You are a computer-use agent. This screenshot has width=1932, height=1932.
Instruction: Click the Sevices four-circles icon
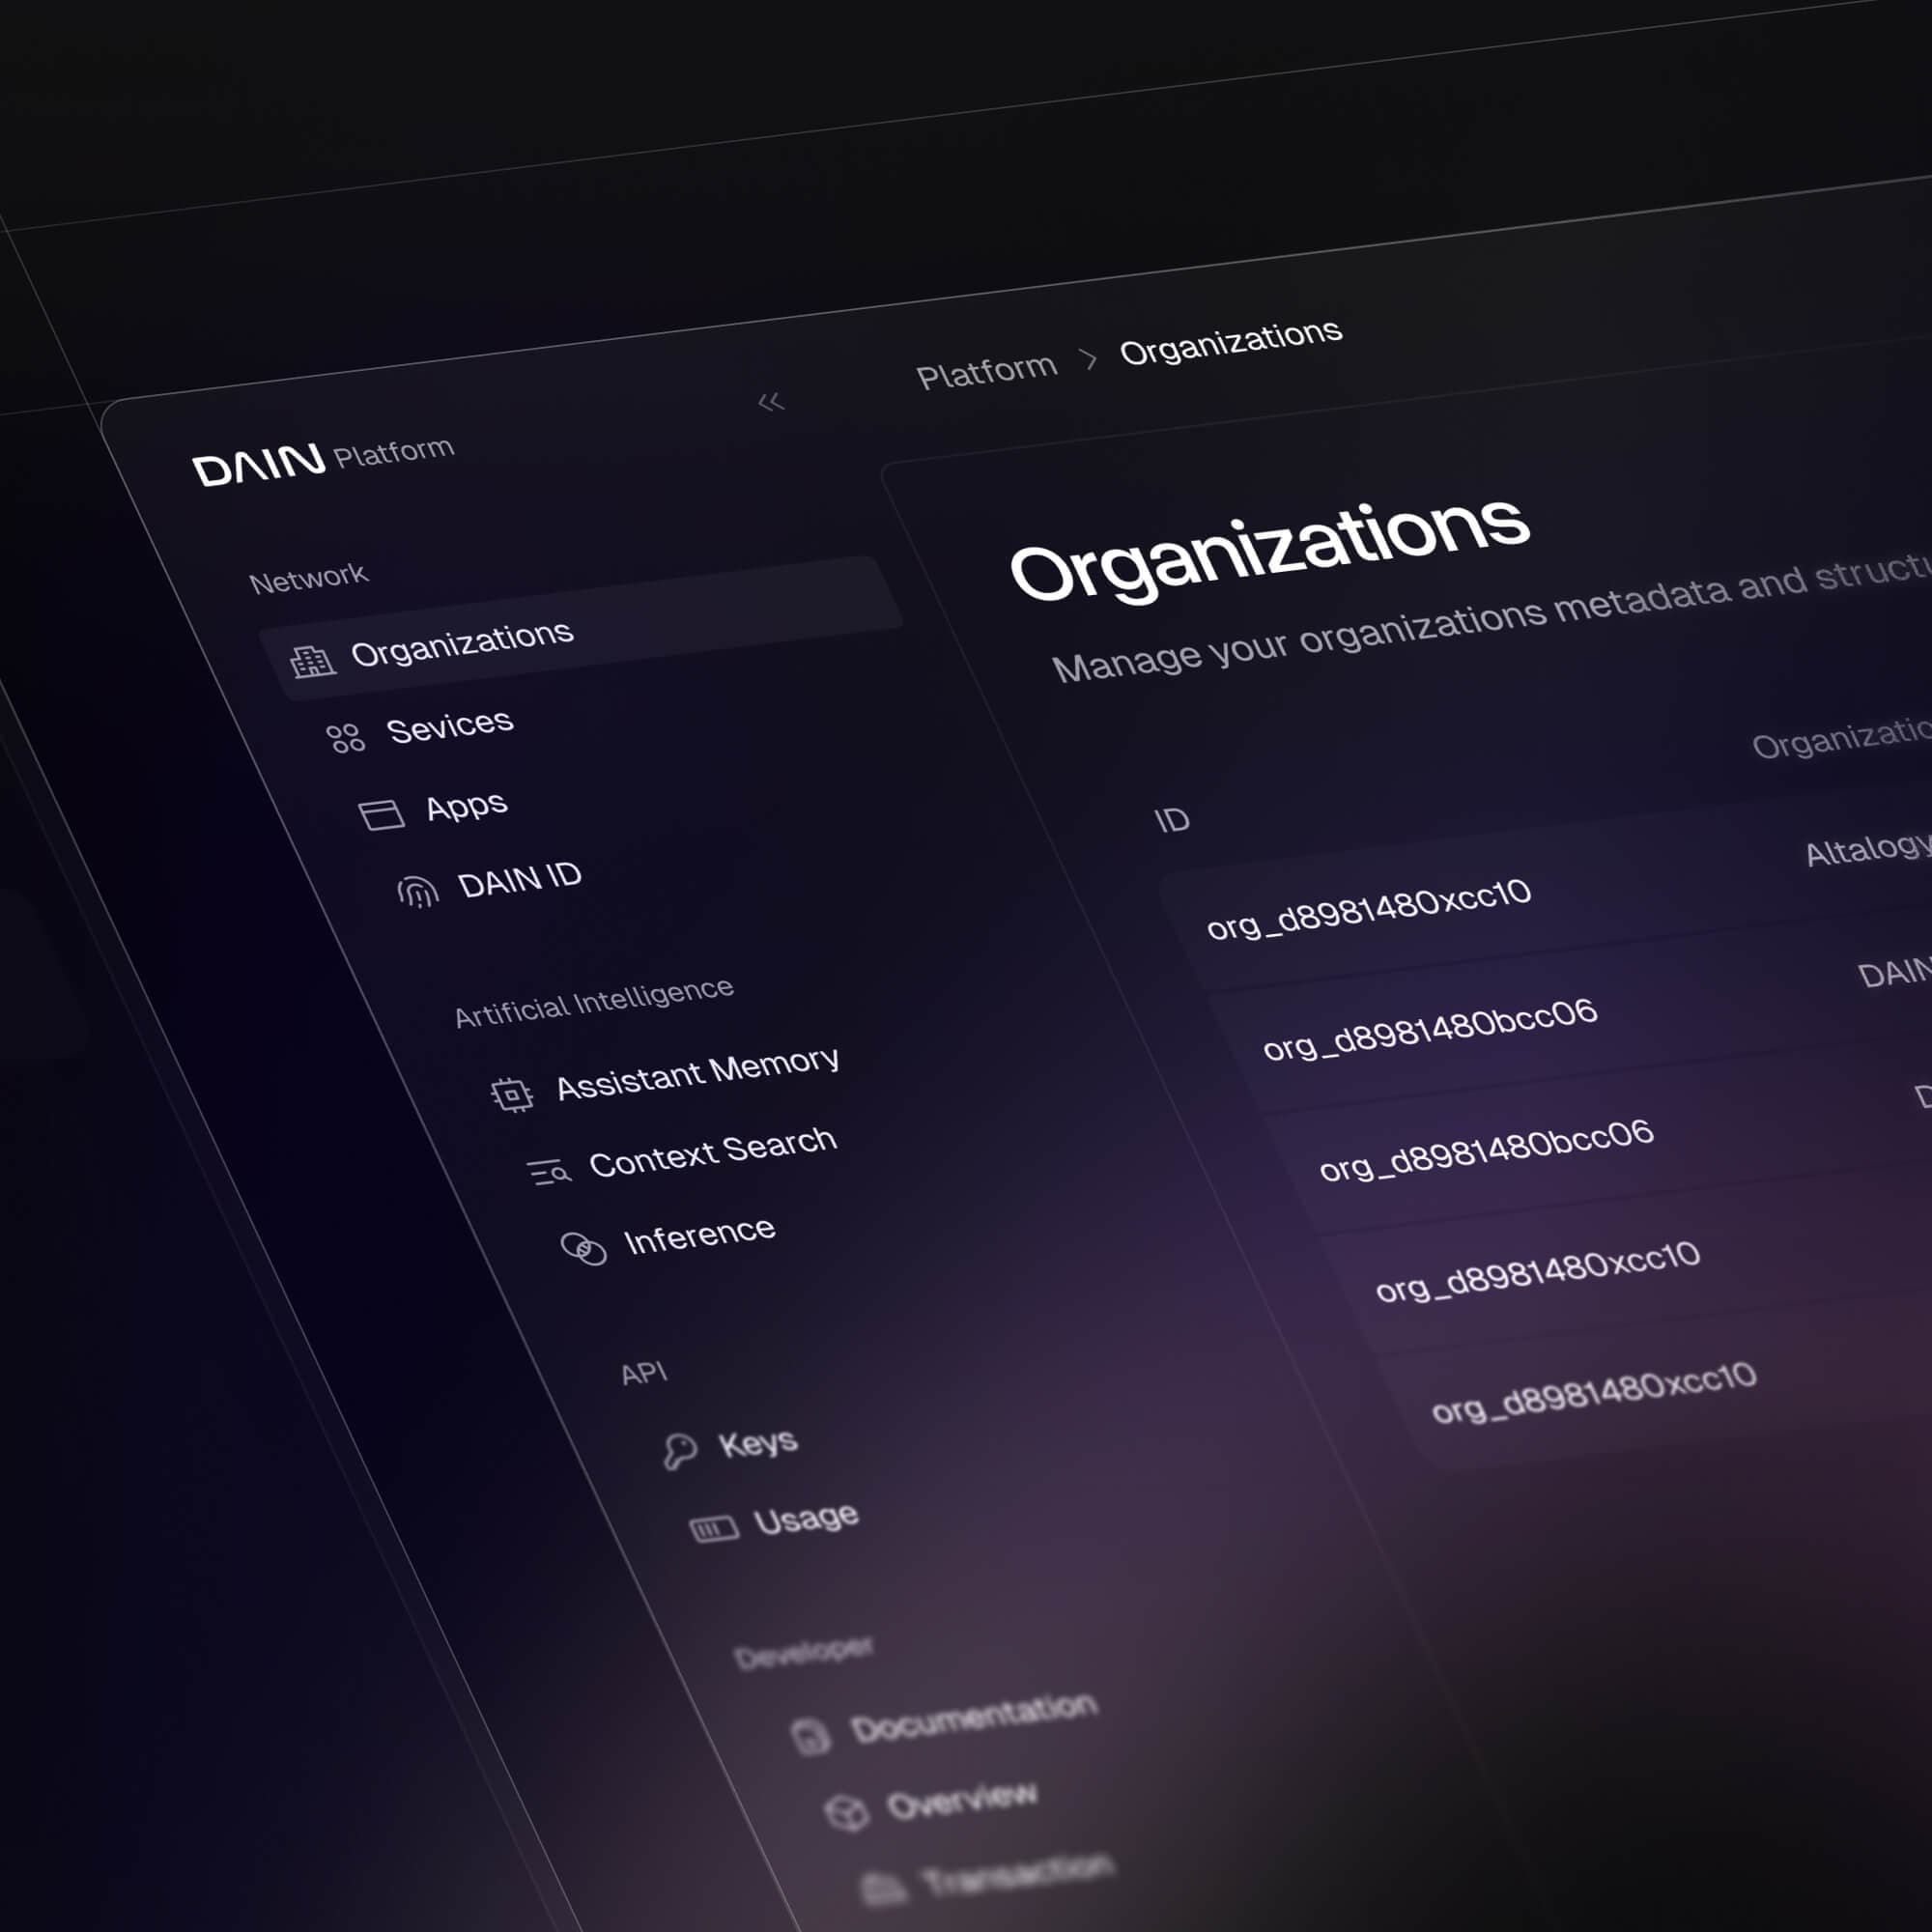346,738
